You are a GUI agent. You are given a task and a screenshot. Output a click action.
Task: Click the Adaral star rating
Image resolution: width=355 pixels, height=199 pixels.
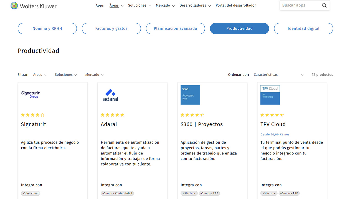(113, 115)
